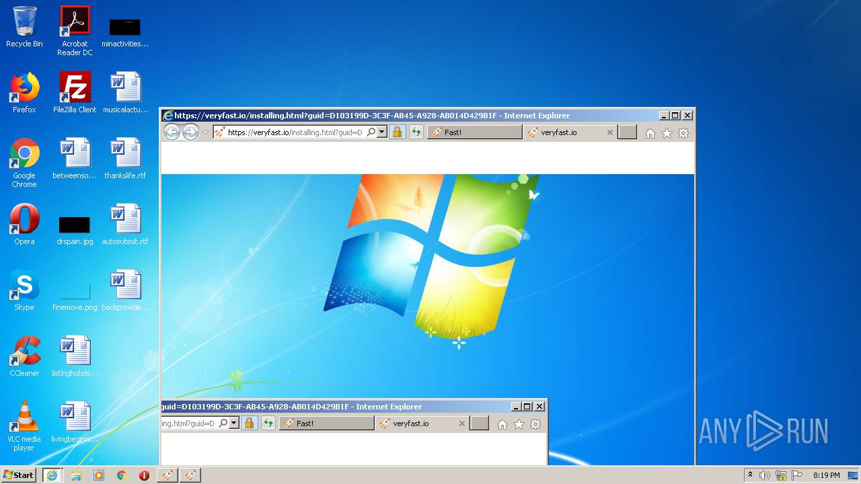Open volume speaker tray icon
861x484 pixels.
click(x=765, y=475)
